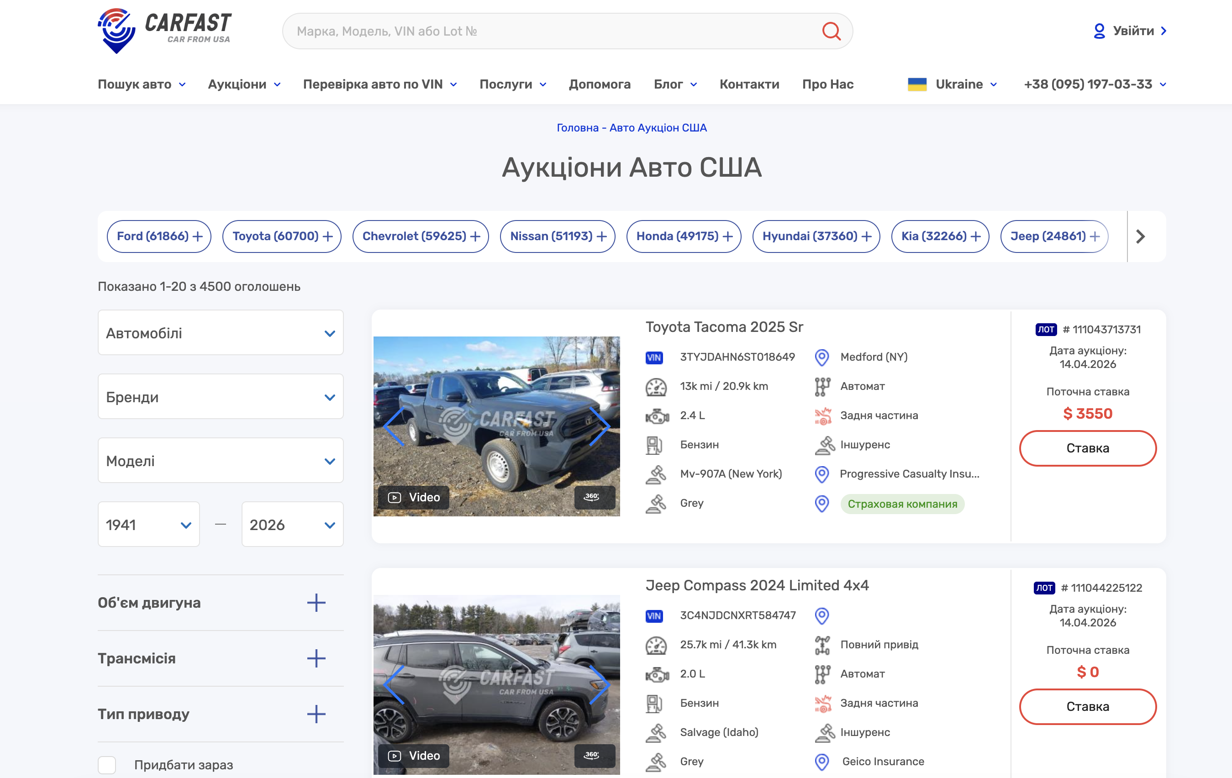Image resolution: width=1232 pixels, height=778 pixels.
Task: Check the Придбати зараз checkbox
Action: (107, 765)
